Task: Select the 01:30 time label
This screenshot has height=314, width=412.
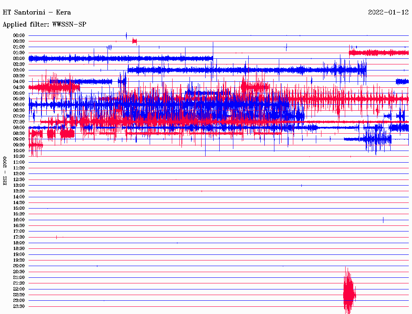Action: click(x=19, y=53)
